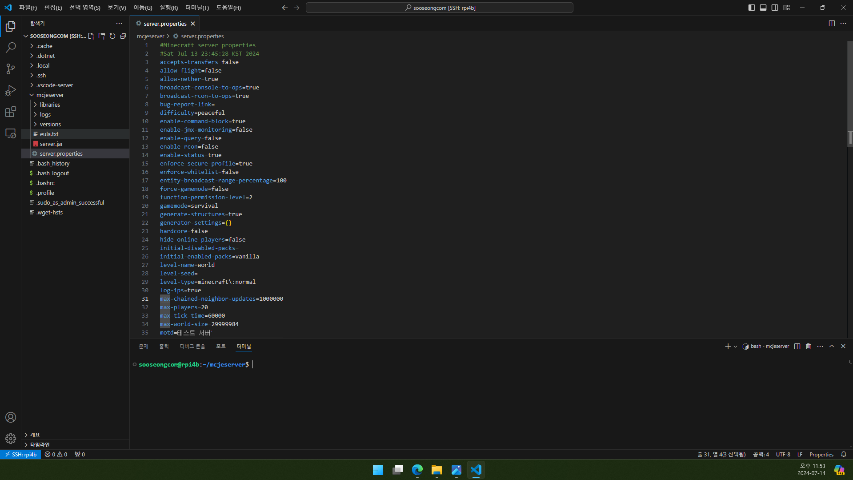Open eula.txt file
This screenshot has height=480, width=853.
pos(75,134)
